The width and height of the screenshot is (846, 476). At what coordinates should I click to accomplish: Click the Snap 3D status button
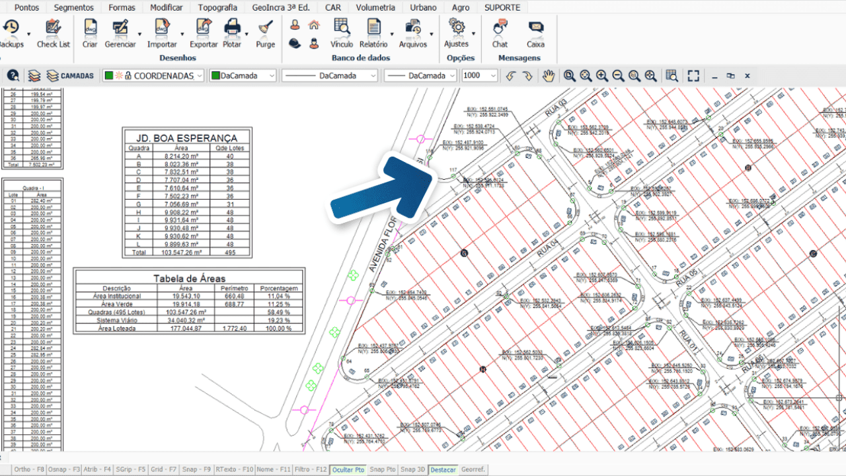(413, 469)
